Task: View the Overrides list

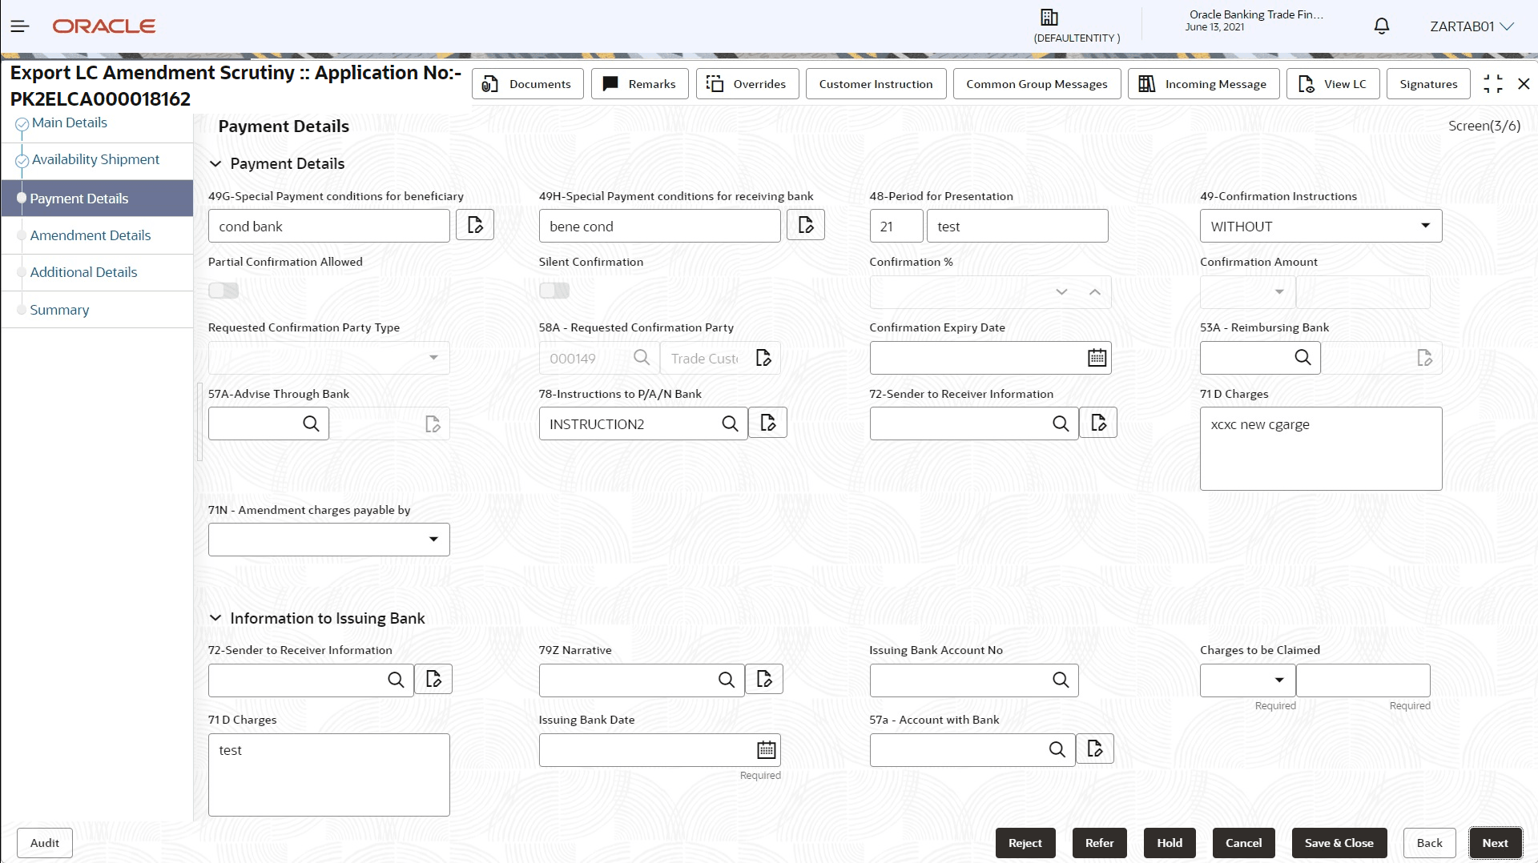Action: click(747, 83)
